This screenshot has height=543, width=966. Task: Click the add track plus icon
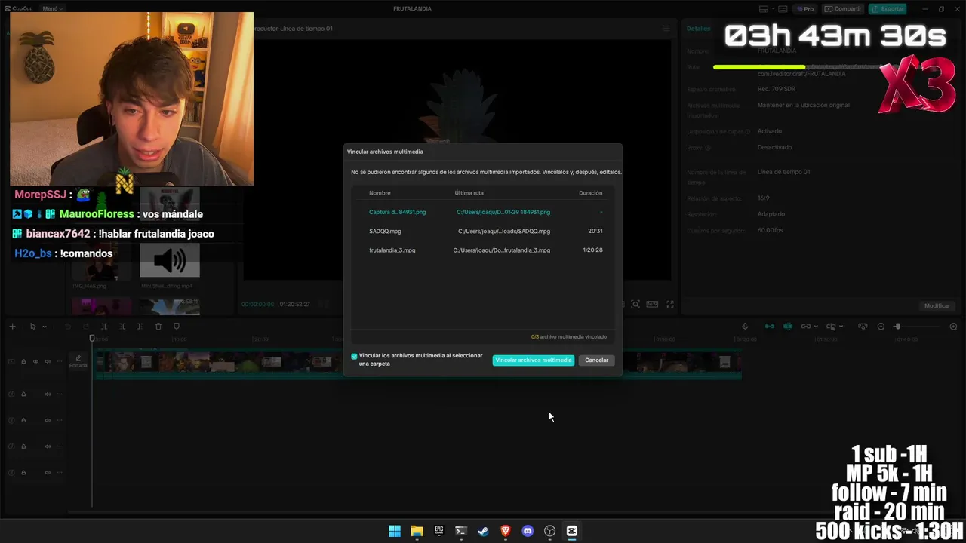tap(12, 327)
